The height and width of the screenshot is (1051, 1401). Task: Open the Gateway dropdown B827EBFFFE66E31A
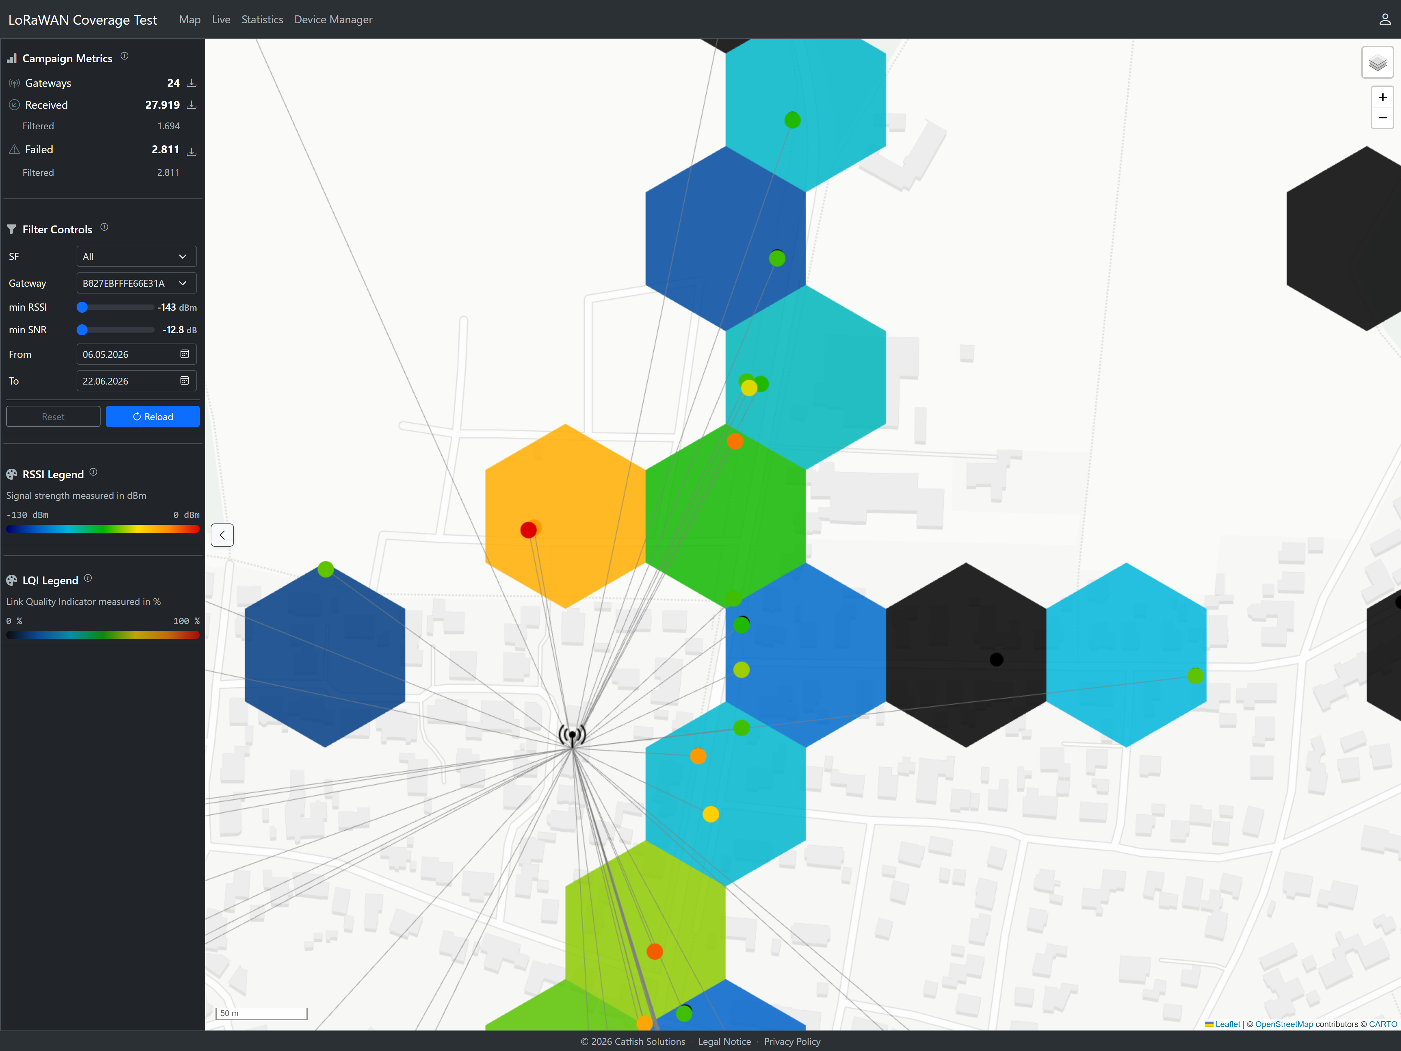136,283
